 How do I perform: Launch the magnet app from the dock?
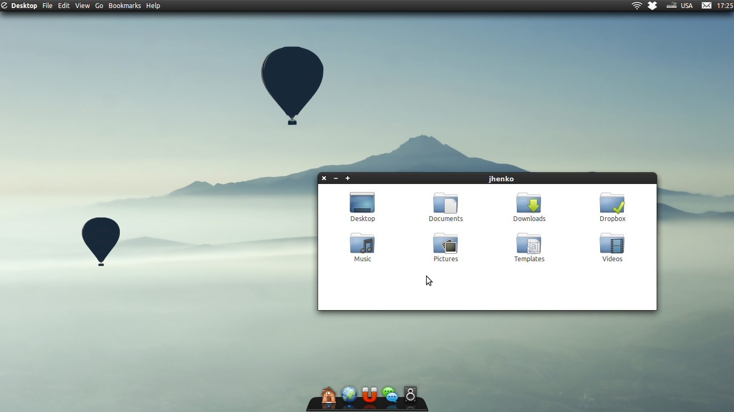pyautogui.click(x=369, y=395)
